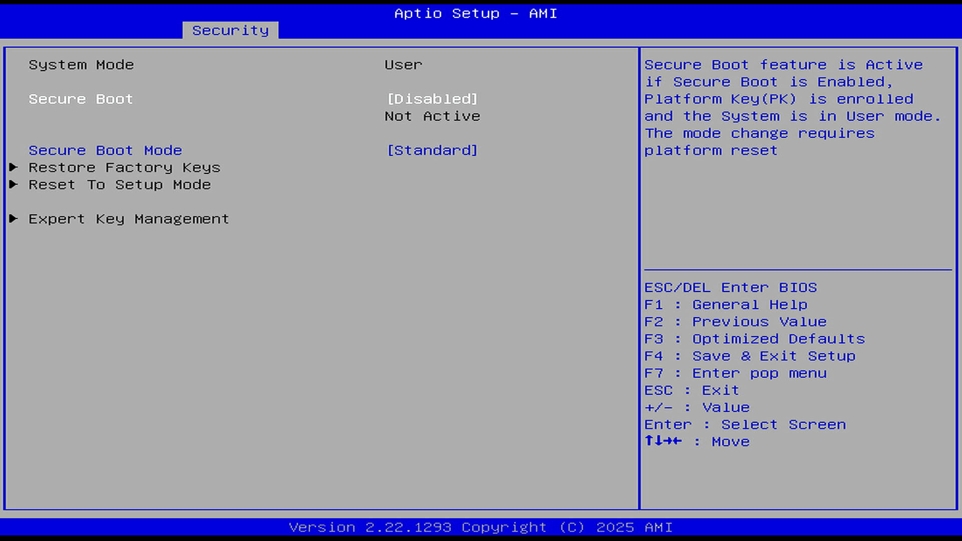The image size is (962, 541).
Task: Click the System Mode label
Action: click(x=81, y=65)
